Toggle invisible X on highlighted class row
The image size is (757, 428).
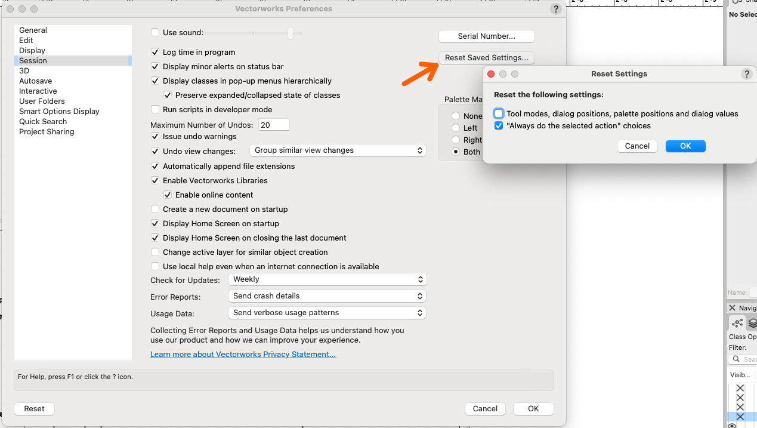[740, 417]
